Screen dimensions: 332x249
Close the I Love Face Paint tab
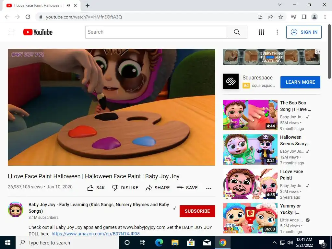coord(75,6)
